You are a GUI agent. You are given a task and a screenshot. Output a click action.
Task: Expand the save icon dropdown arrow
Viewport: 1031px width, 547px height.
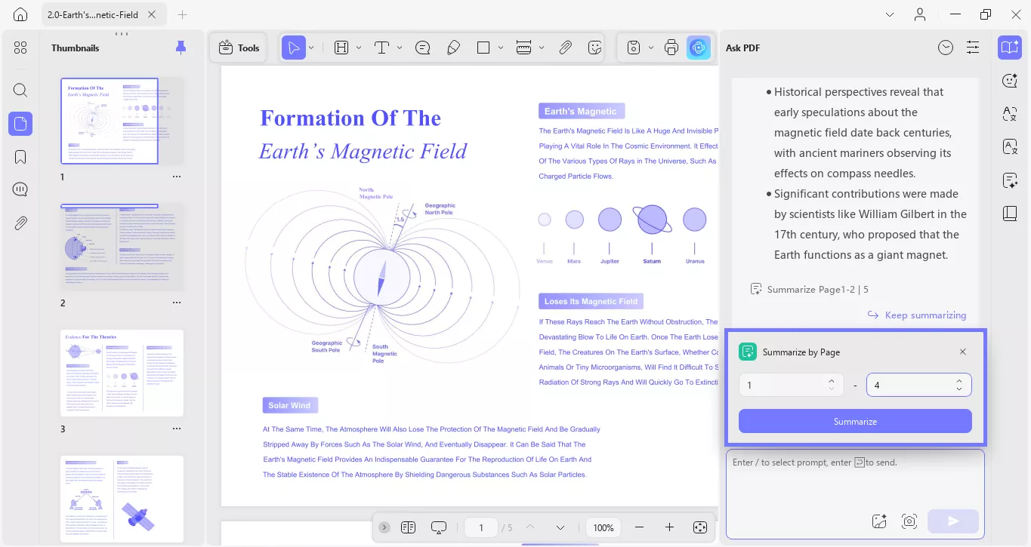[x=651, y=48]
